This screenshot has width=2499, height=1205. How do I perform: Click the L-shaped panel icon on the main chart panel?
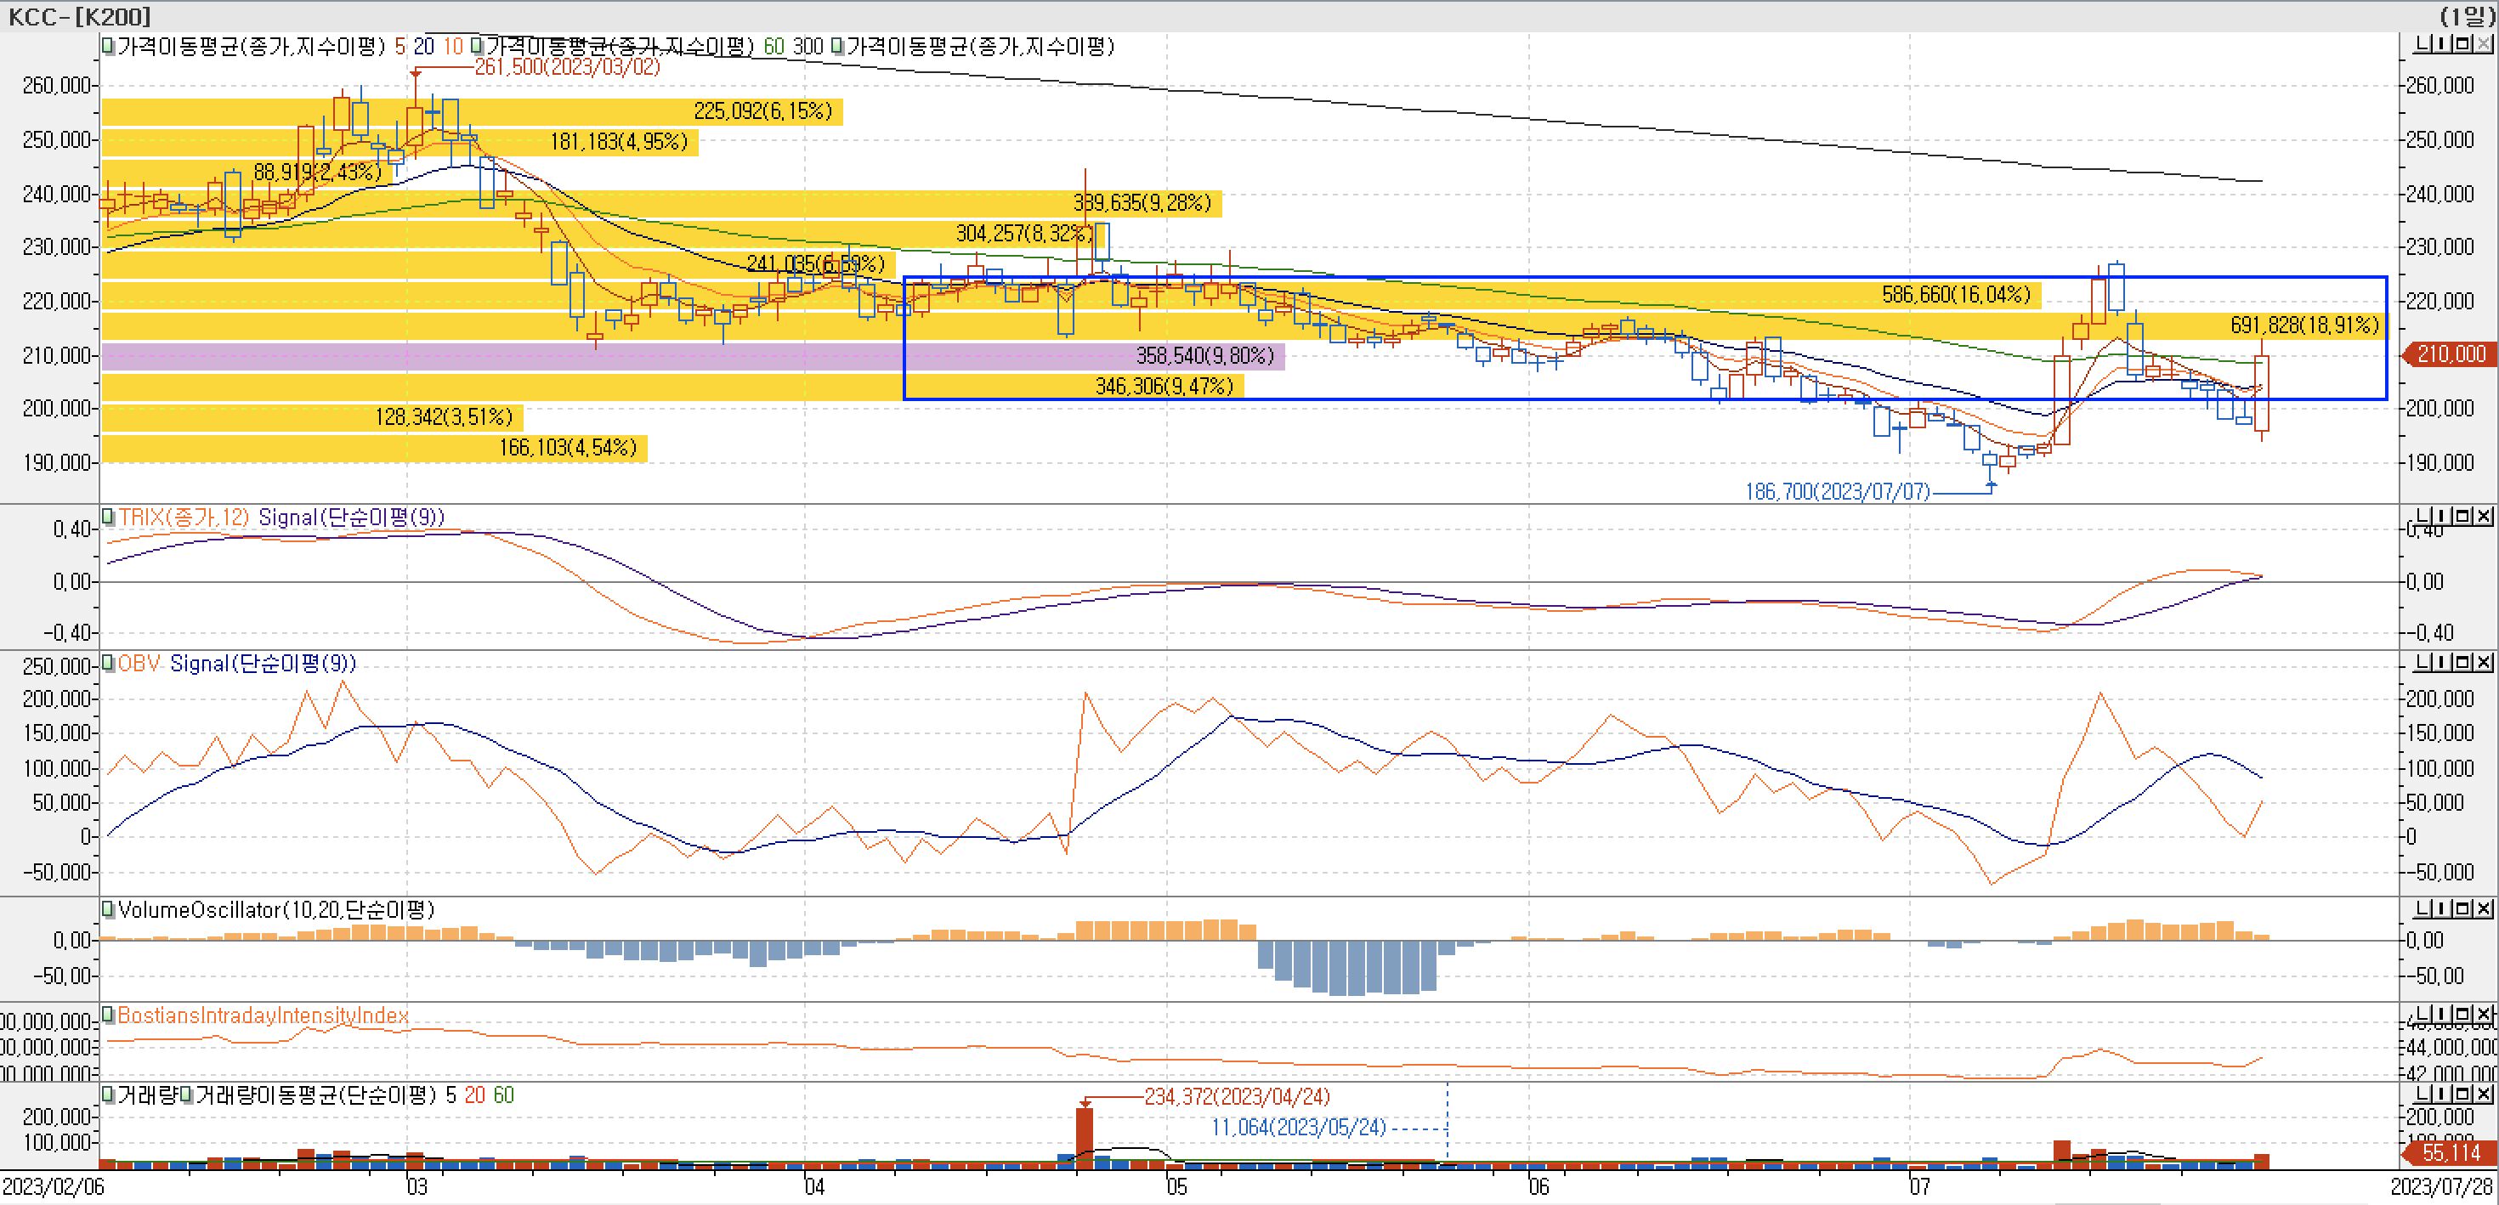click(x=2423, y=43)
